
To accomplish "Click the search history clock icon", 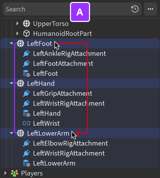I will [x=135, y=9].
